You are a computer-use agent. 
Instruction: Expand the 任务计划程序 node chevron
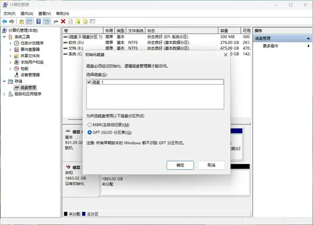[10, 43]
